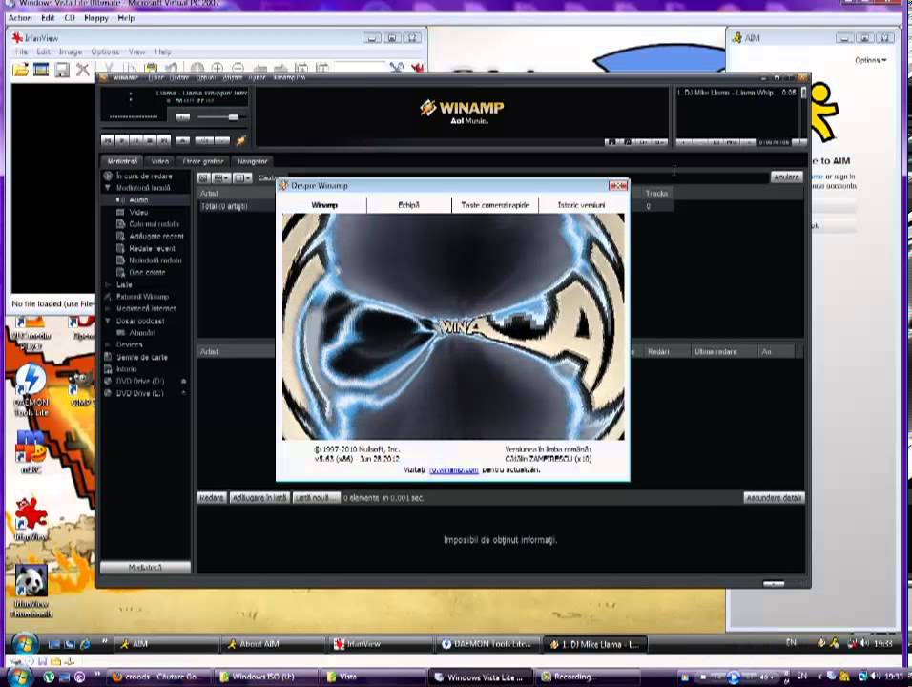Click the stop button in Winamp
Viewport: 912px width, 687px height.
(x=150, y=140)
